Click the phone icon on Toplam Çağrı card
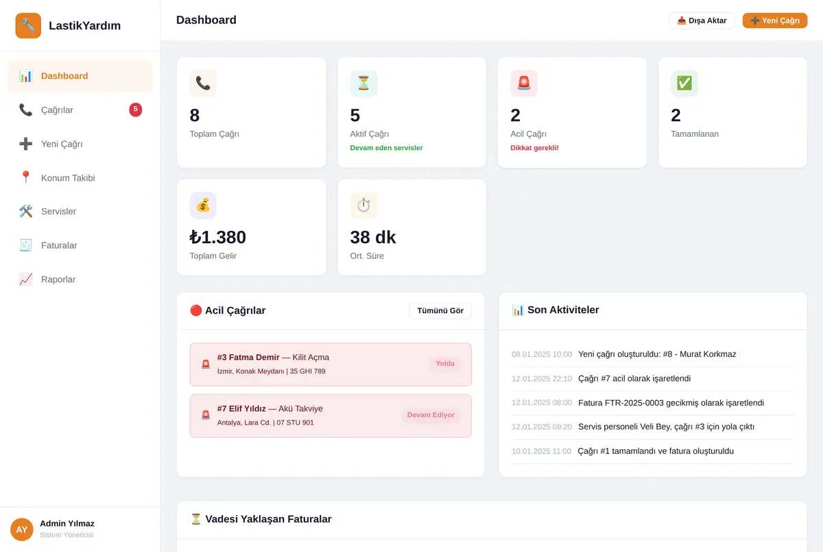This screenshot has height=552, width=823. pos(203,84)
